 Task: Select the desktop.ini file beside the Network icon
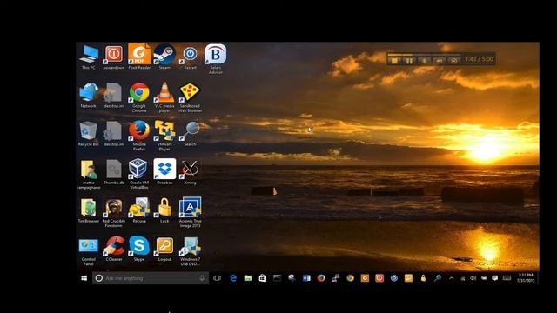[114, 96]
